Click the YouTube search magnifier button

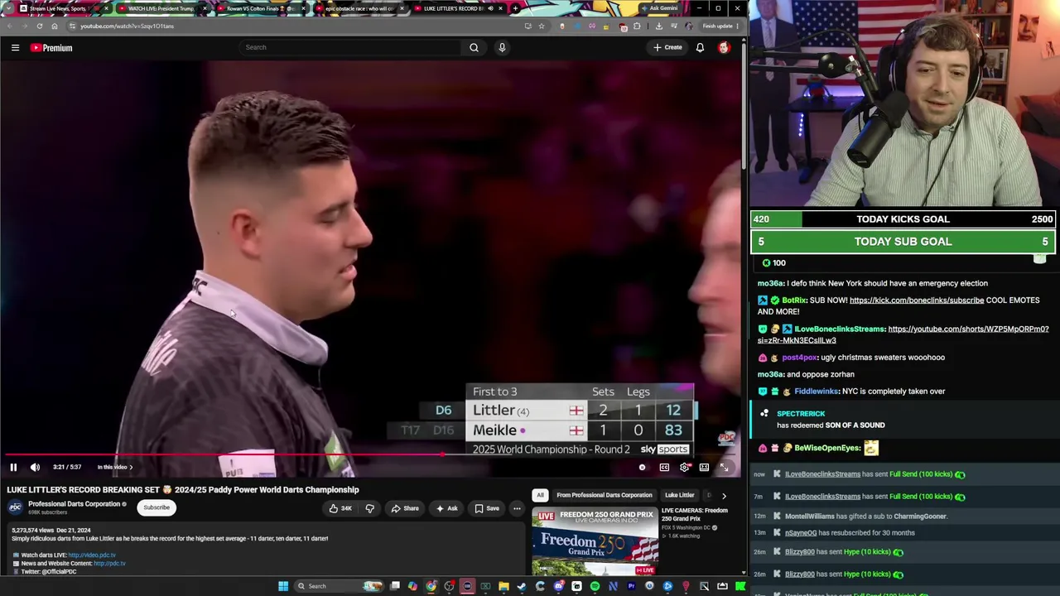(x=474, y=47)
